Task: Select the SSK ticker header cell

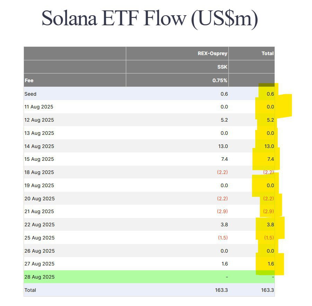Action: (222, 67)
